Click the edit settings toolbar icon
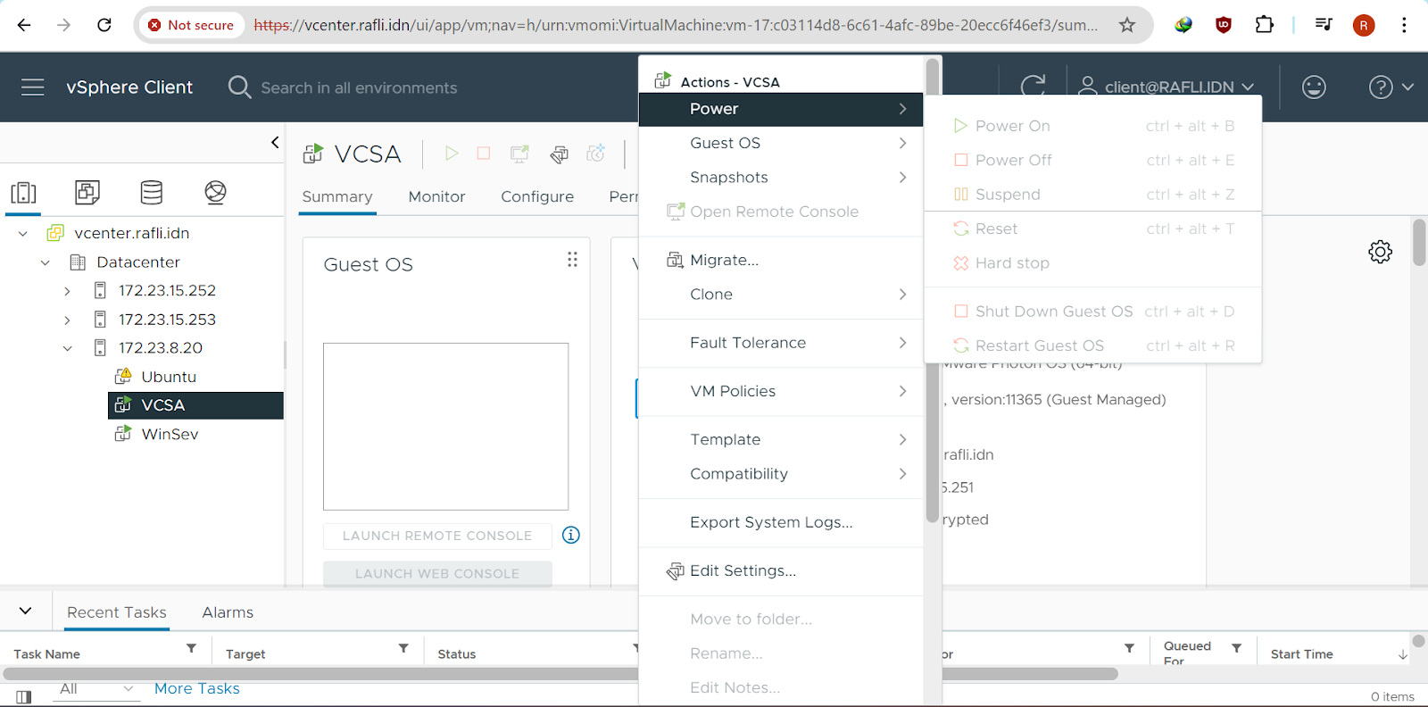The image size is (1428, 707). point(560,154)
